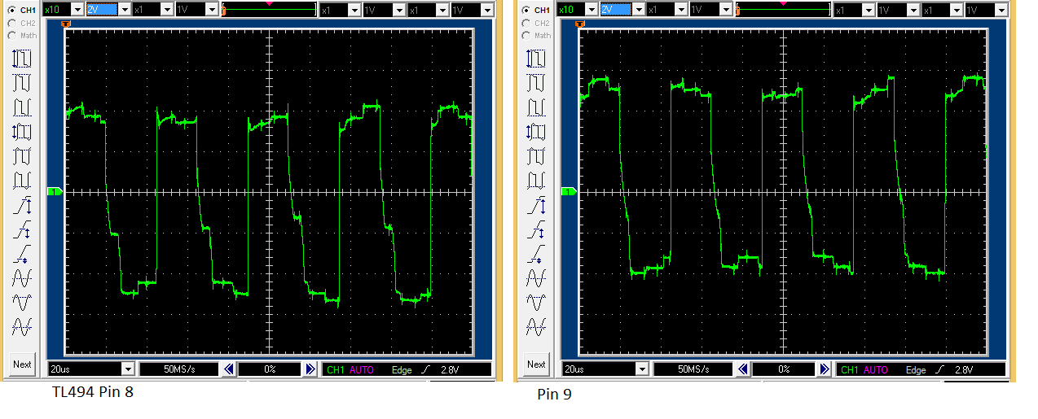The height and width of the screenshot is (419, 1038).
Task: Click the double left arrow in Pin 9 window
Action: tap(743, 369)
